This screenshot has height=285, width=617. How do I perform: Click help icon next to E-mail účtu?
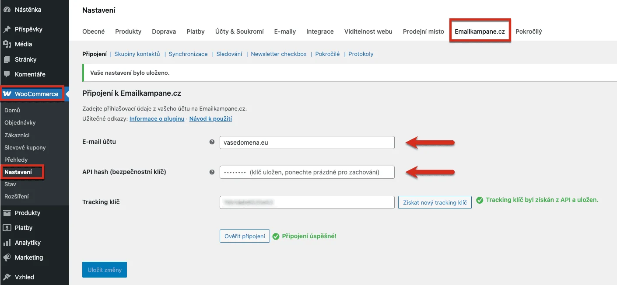tap(212, 142)
